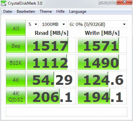The width and height of the screenshot is (133, 121).
Task: Select the 4K QD32 read result 206.1
Action: pyautogui.click(x=51, y=96)
